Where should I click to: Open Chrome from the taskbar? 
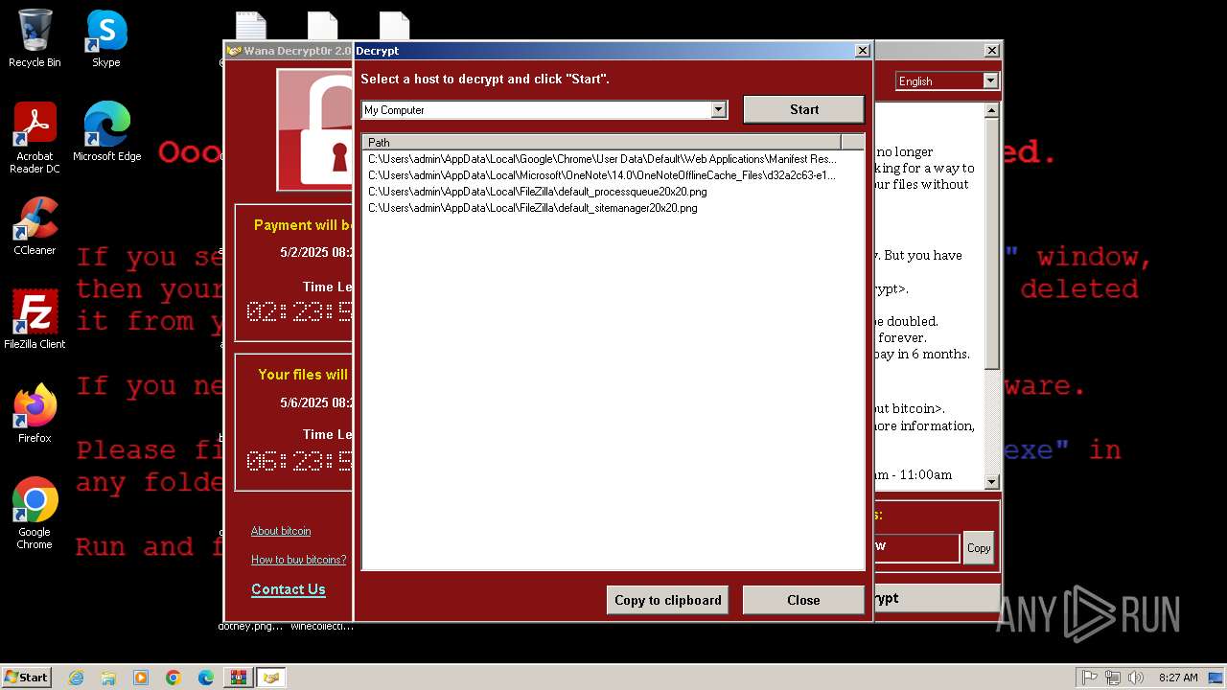[x=174, y=678]
